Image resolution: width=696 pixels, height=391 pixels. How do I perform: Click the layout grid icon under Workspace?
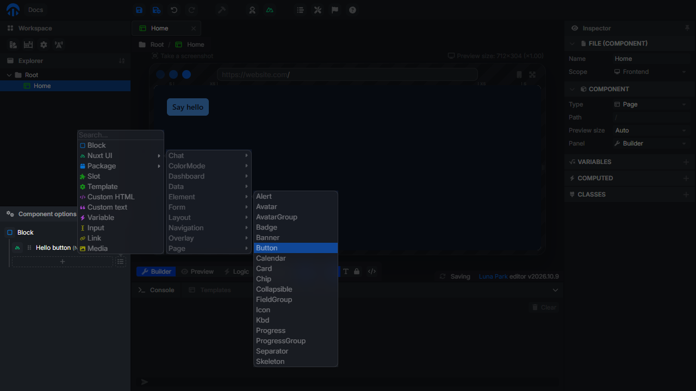(28, 45)
